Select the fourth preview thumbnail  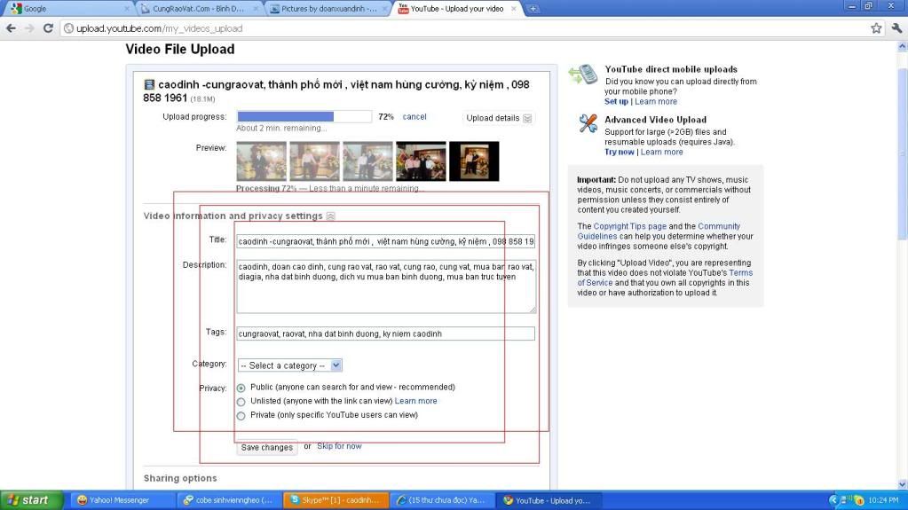421,161
